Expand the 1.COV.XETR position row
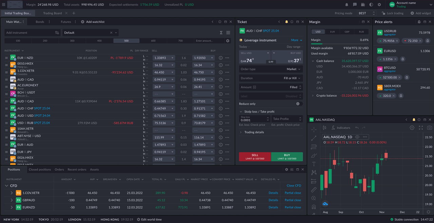434x223 pixels. (12, 193)
